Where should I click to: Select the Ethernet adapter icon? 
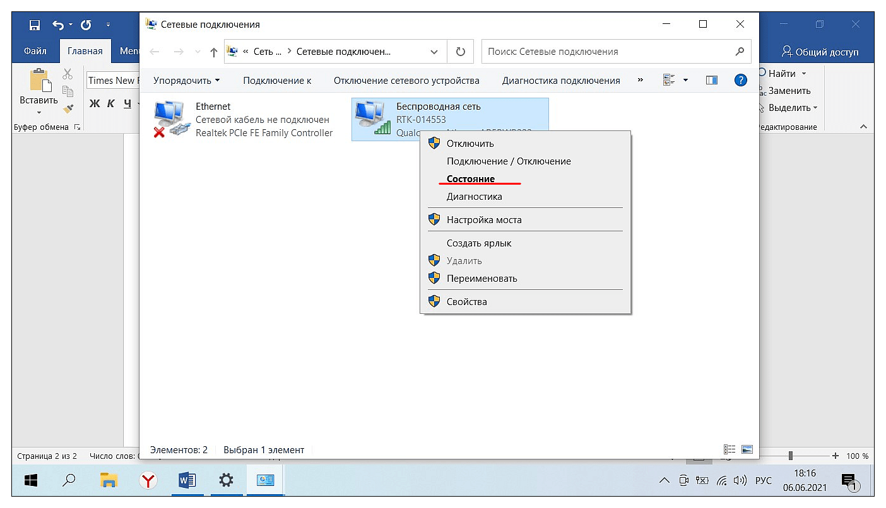[172, 120]
